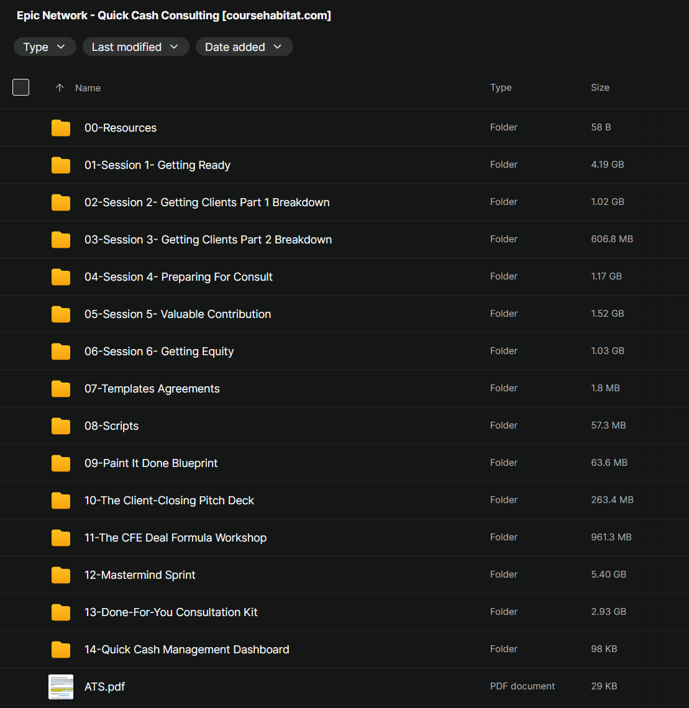
Task: Open the Type filter dropdown
Action: pyautogui.click(x=45, y=47)
